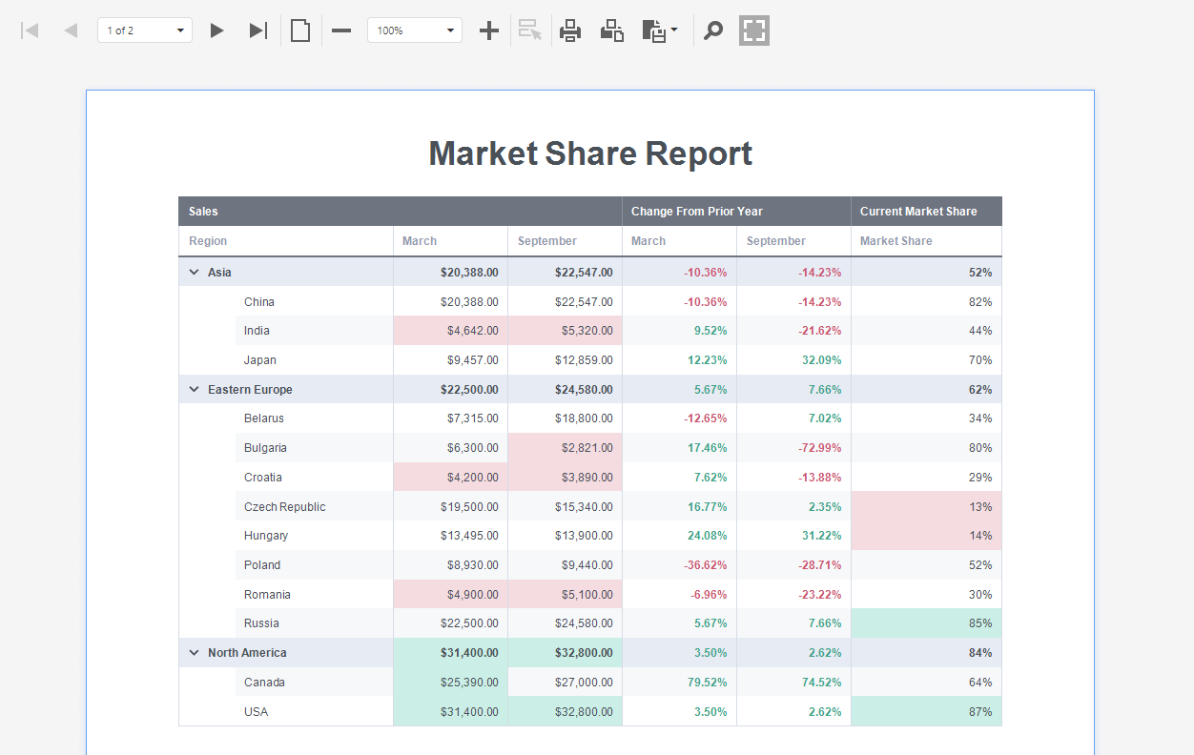Screen dimensions: 1194x755
Task: Click the page number input field
Action: (x=134, y=30)
